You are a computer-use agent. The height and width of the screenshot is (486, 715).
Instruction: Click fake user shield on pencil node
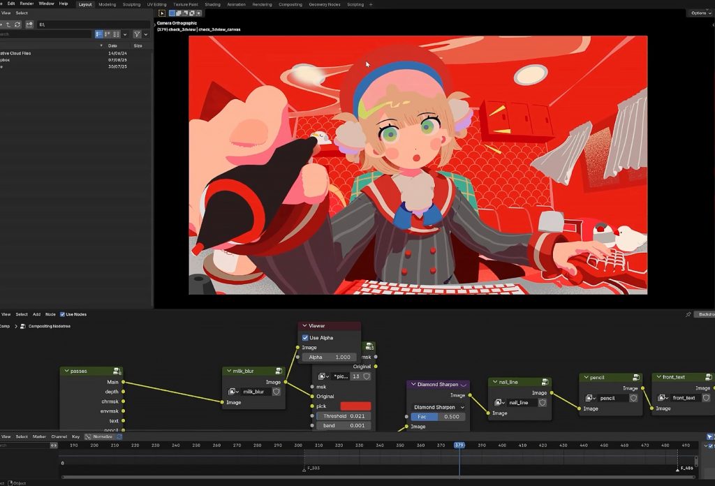633,398
